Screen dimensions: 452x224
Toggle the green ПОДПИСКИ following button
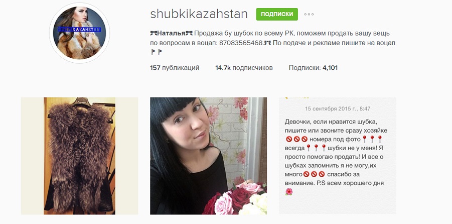click(277, 14)
